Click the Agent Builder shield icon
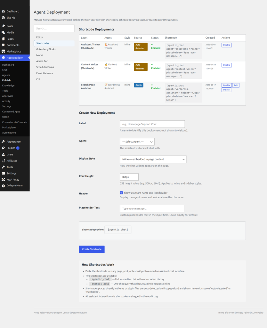Screen dimensions: 267x328 click(x=3, y=58)
